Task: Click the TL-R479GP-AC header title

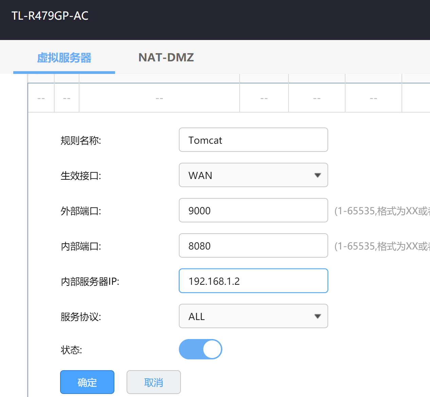Action: pyautogui.click(x=50, y=16)
